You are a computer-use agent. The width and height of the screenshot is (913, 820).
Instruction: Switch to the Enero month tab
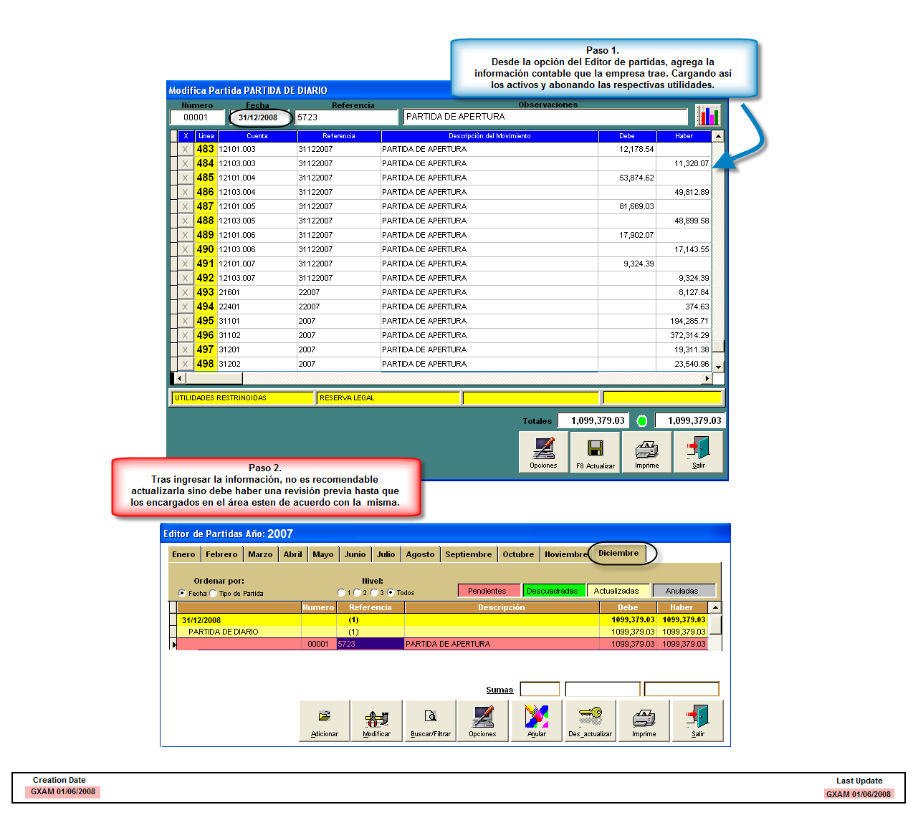point(183,554)
